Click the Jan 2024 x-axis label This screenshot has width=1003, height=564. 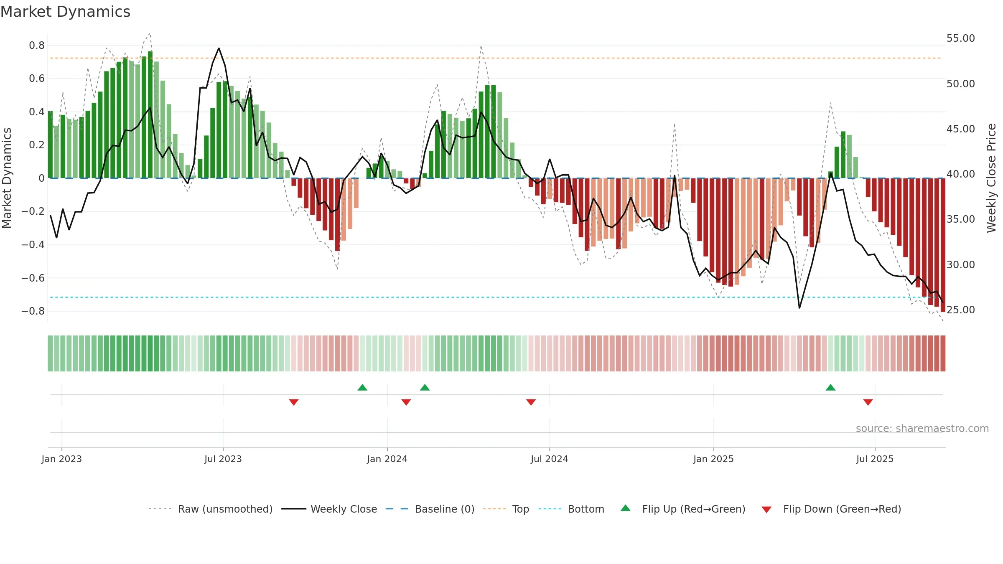tap(387, 459)
